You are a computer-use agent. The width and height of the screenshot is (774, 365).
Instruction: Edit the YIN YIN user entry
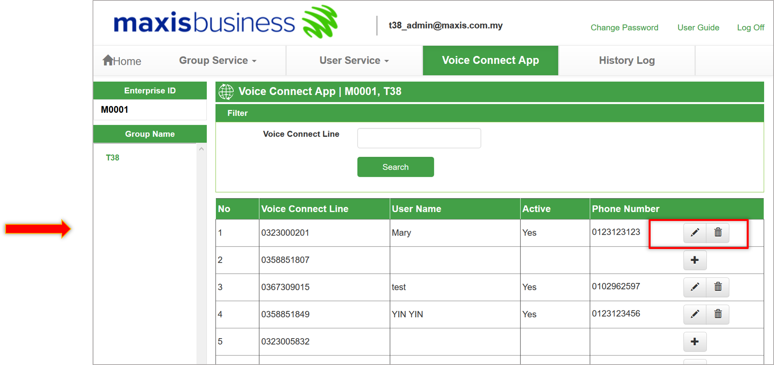coord(695,314)
